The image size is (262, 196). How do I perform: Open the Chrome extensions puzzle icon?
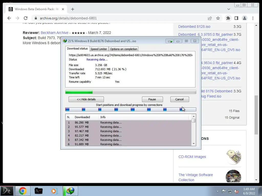[x=228, y=18]
